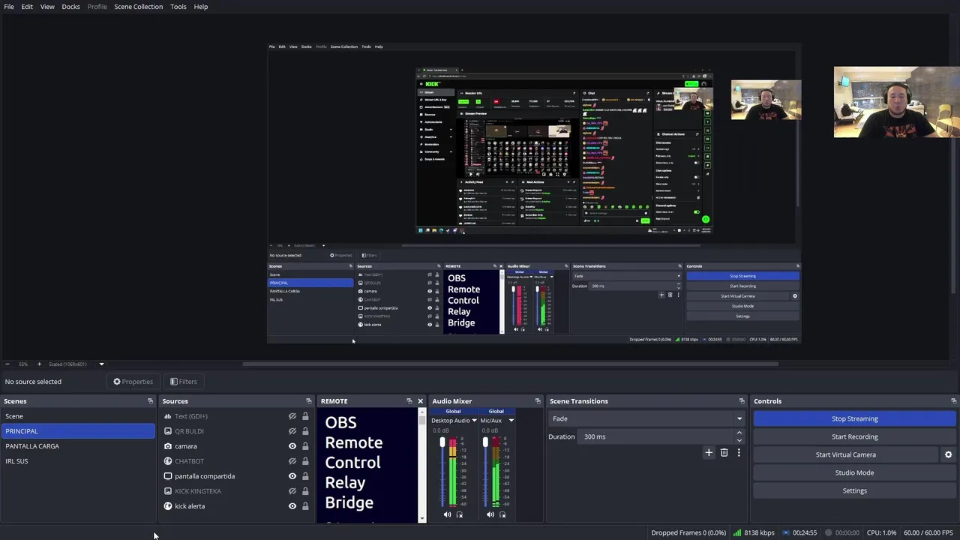The image size is (960, 540).
Task: Open transition properties three-dot menu
Action: [739, 453]
